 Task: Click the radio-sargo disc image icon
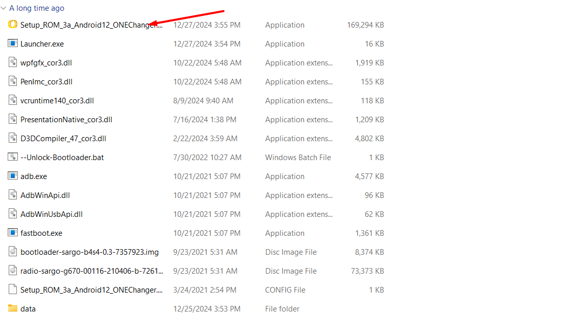coord(13,271)
